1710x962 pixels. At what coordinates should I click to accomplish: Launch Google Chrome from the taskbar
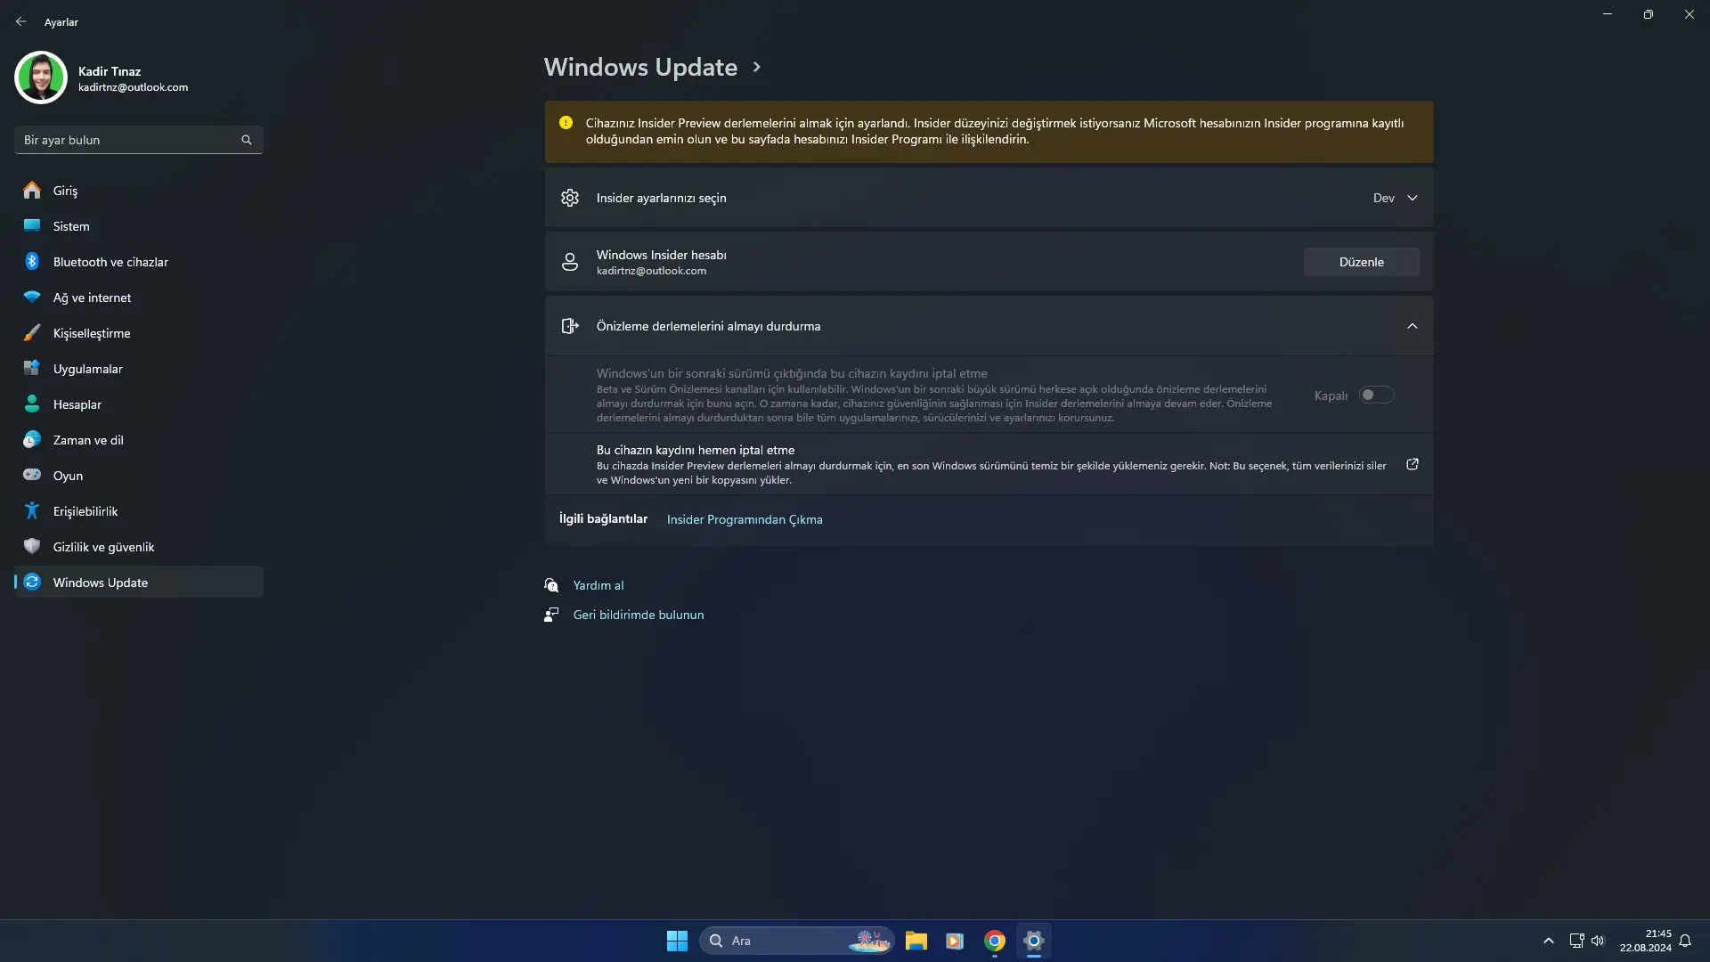(x=995, y=941)
